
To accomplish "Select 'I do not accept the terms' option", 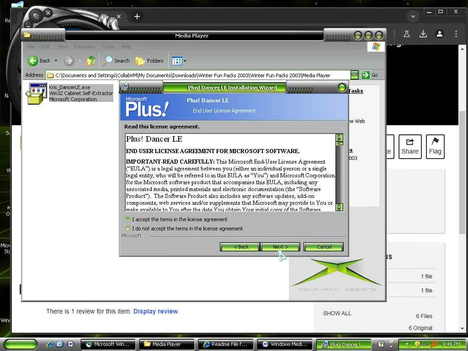I will click(x=128, y=229).
